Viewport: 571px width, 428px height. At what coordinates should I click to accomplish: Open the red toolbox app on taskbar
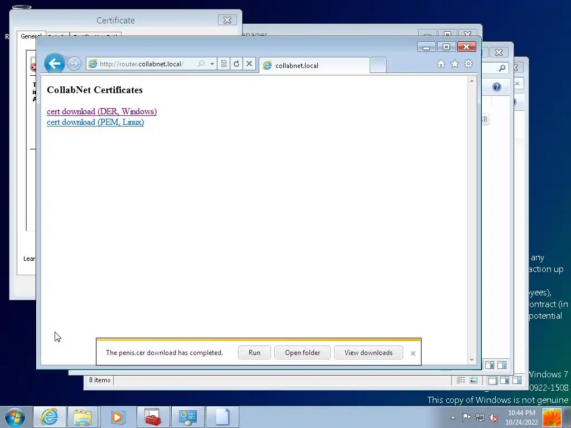(x=153, y=417)
